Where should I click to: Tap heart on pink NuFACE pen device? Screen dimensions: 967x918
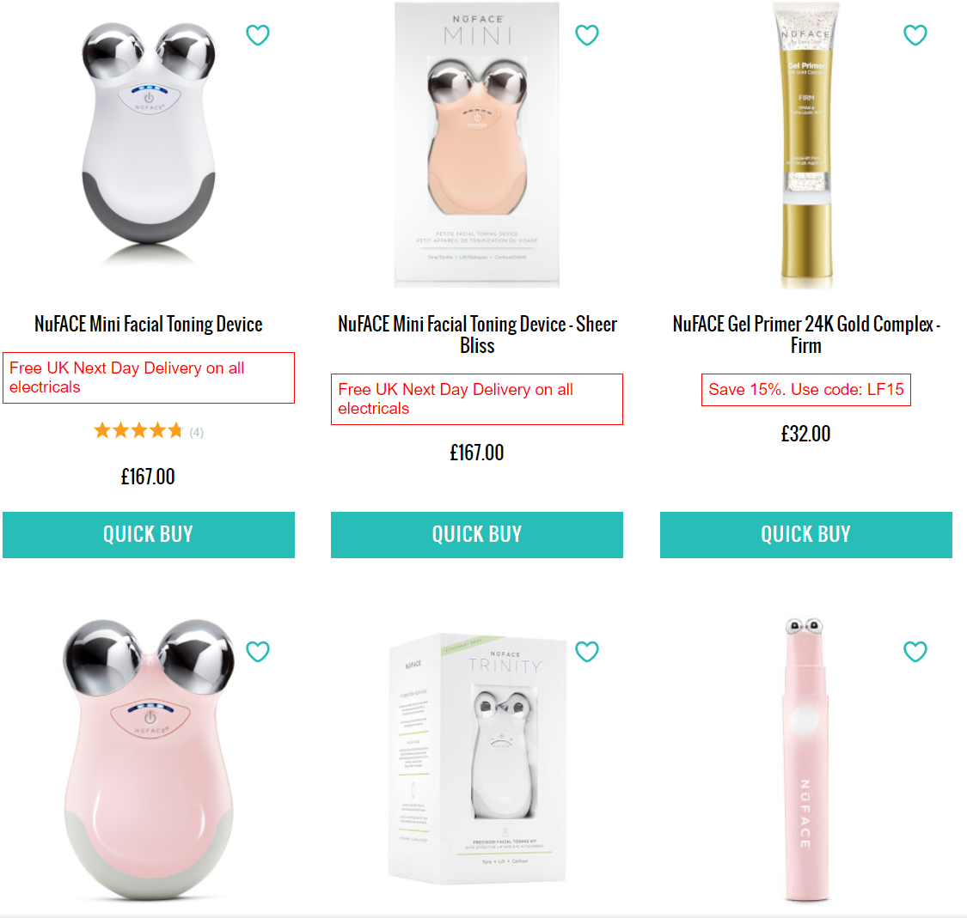[915, 652]
